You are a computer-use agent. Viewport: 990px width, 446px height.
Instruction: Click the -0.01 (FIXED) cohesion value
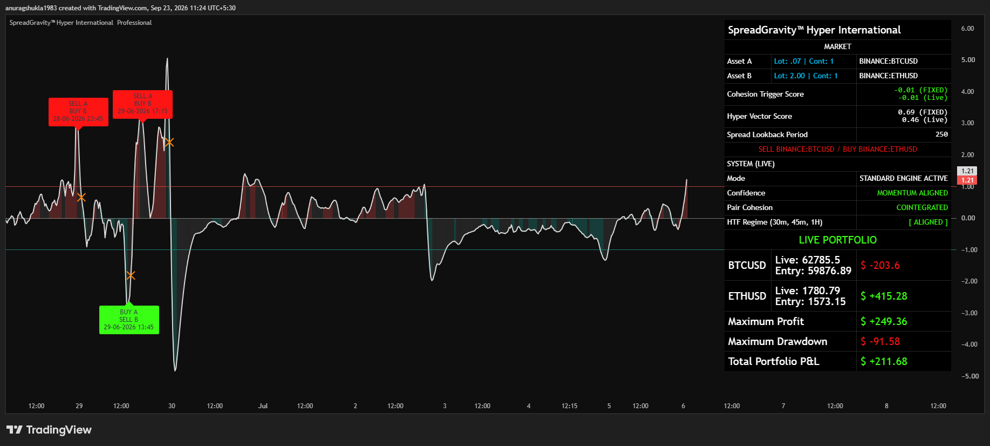920,90
